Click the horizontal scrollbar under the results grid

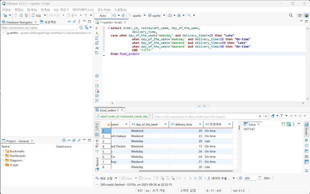point(186,171)
